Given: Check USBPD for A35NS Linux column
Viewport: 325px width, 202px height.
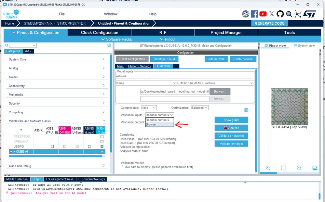Looking at the screenshot, I should tap(89, 146).
